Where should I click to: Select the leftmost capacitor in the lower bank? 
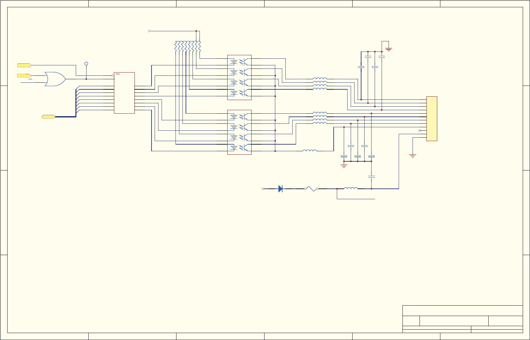344,156
